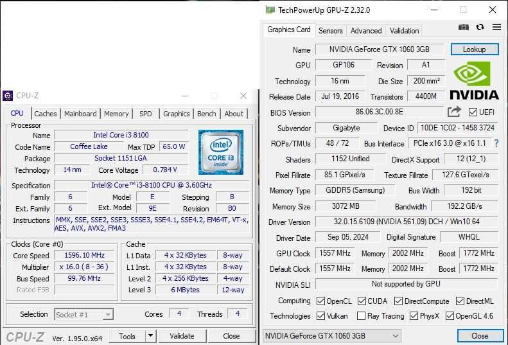Image resolution: width=508 pixels, height=345 pixels.
Task: Click the Driver Version field
Action: coord(407,222)
